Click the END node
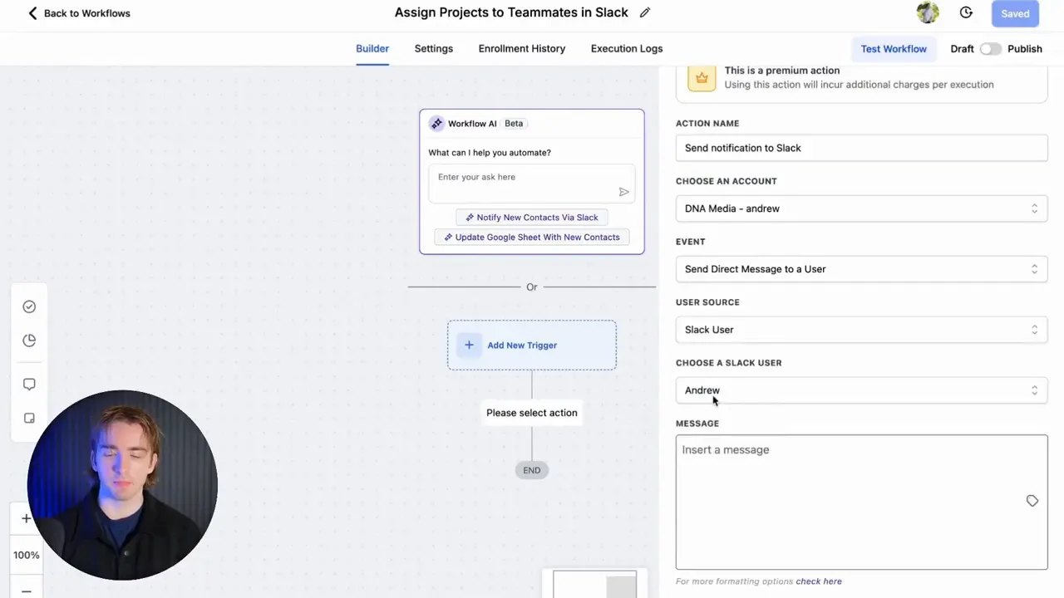This screenshot has height=598, width=1064. (532, 470)
